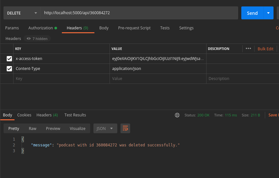The width and height of the screenshot is (279, 178).
Task: Click the "message" key in the response
Action: tap(41, 145)
